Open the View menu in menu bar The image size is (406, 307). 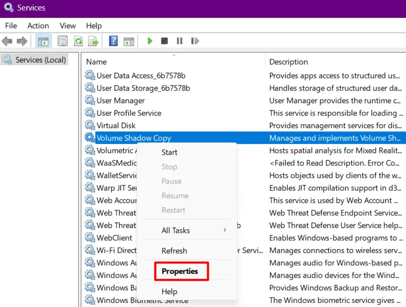pos(67,26)
